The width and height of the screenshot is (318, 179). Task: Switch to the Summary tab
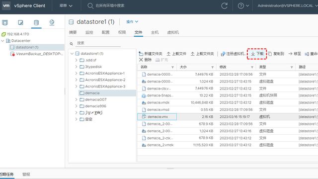coord(73,32)
